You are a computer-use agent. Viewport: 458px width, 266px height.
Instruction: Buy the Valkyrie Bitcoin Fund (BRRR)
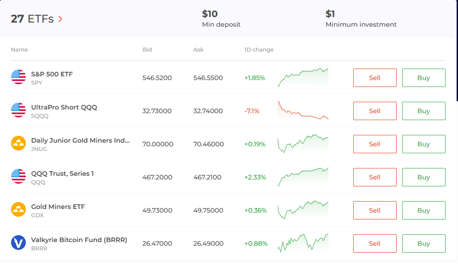pyautogui.click(x=423, y=243)
